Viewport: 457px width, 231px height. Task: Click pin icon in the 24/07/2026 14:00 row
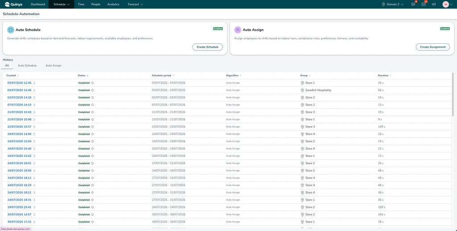302,134
